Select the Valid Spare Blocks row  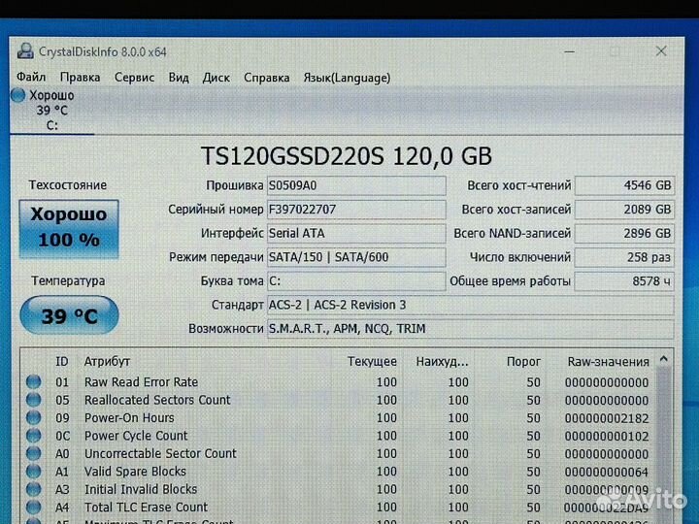[339, 472]
